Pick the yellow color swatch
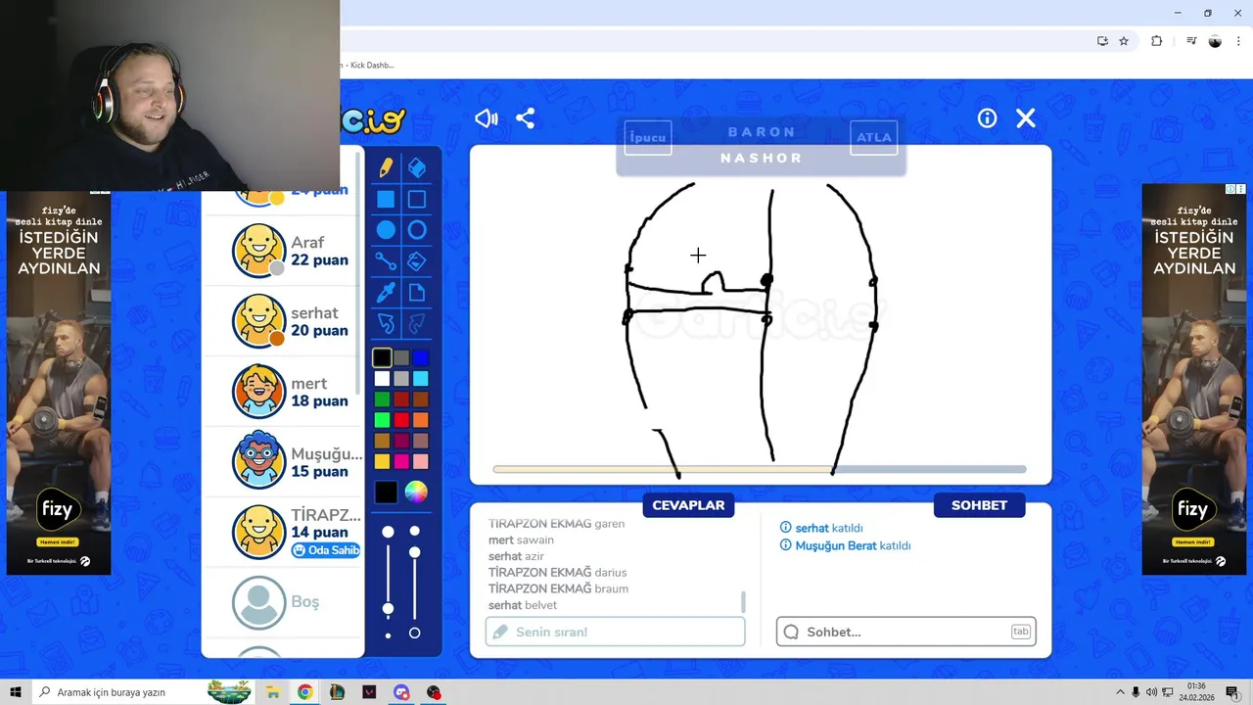 pyautogui.click(x=382, y=461)
